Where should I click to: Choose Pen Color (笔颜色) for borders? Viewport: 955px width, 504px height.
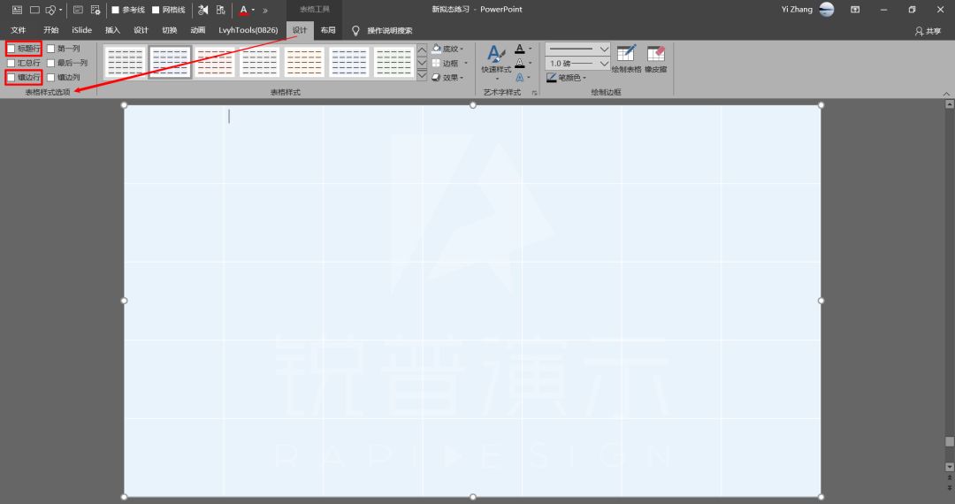coord(566,77)
